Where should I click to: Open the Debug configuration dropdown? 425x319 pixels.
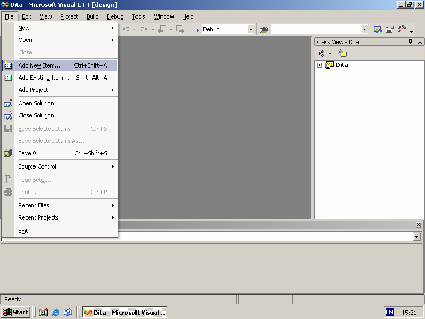pyautogui.click(x=251, y=29)
